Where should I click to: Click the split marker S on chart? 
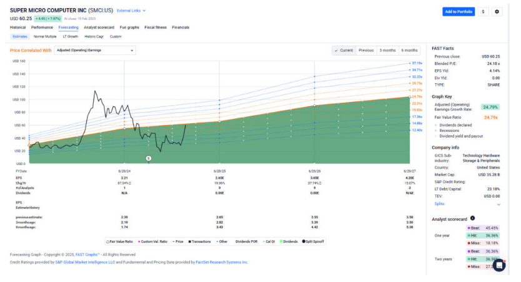(x=149, y=158)
